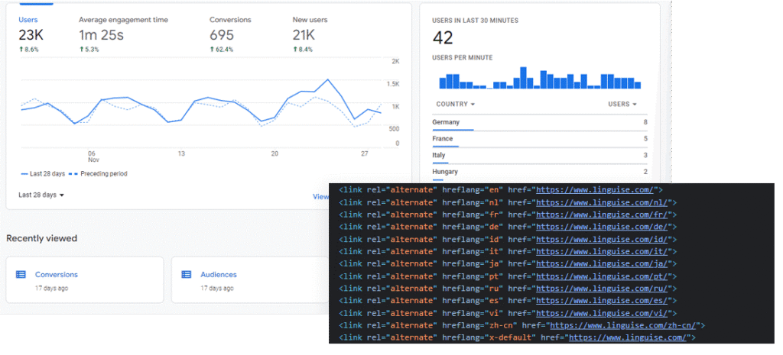Click the Conversions card table icon
This screenshot has height=355, width=783.
[x=21, y=274]
